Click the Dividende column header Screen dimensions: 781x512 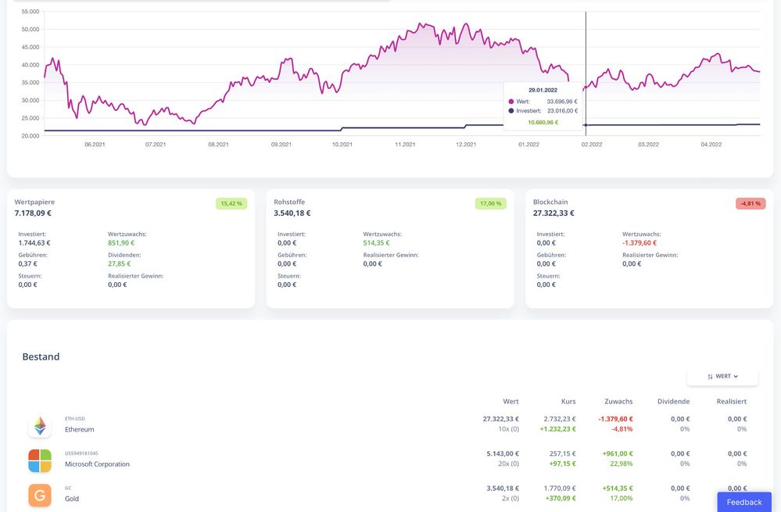tap(673, 401)
